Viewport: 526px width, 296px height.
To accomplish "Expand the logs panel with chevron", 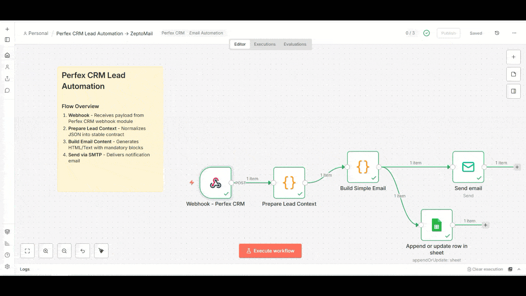I will point(519,269).
